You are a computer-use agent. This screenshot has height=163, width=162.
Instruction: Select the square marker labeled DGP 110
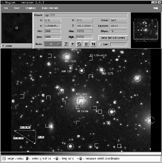70,68
